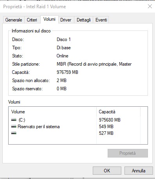The width and height of the screenshot is (155, 179).
Task: Cancel with the Annulla button
Action: point(139,170)
